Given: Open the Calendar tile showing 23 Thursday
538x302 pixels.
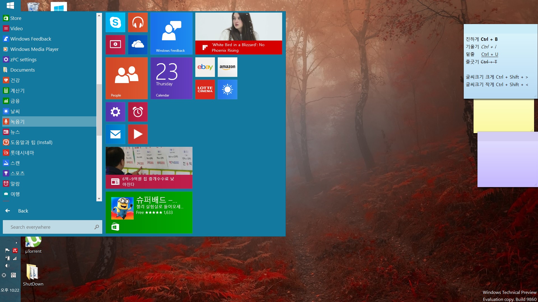Looking at the screenshot, I should pyautogui.click(x=171, y=78).
